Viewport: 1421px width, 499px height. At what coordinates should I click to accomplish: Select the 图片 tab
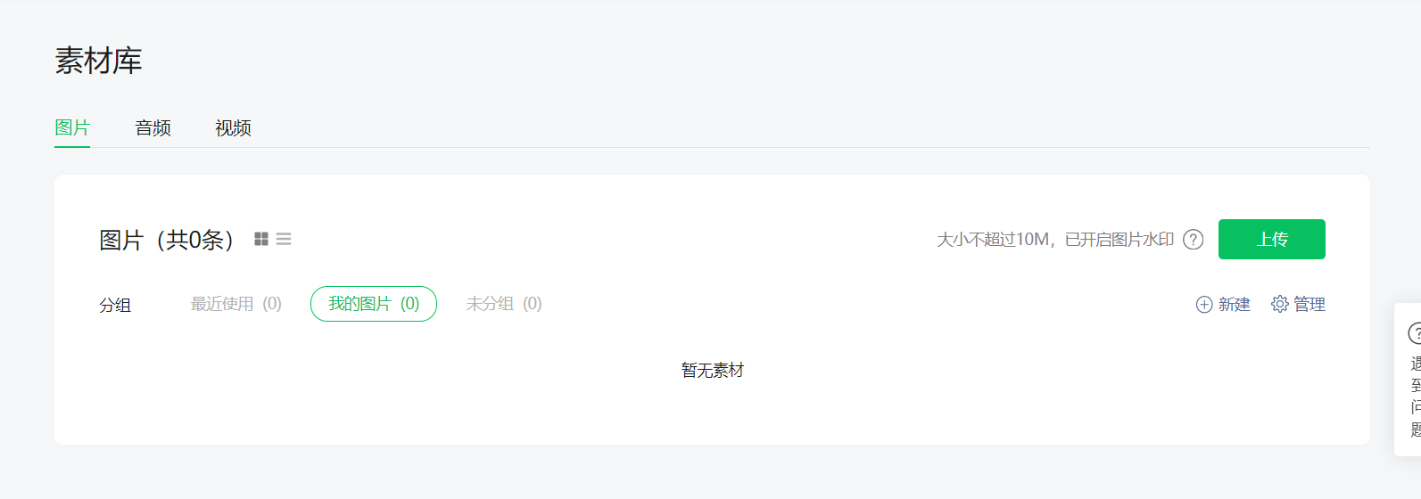[x=72, y=128]
